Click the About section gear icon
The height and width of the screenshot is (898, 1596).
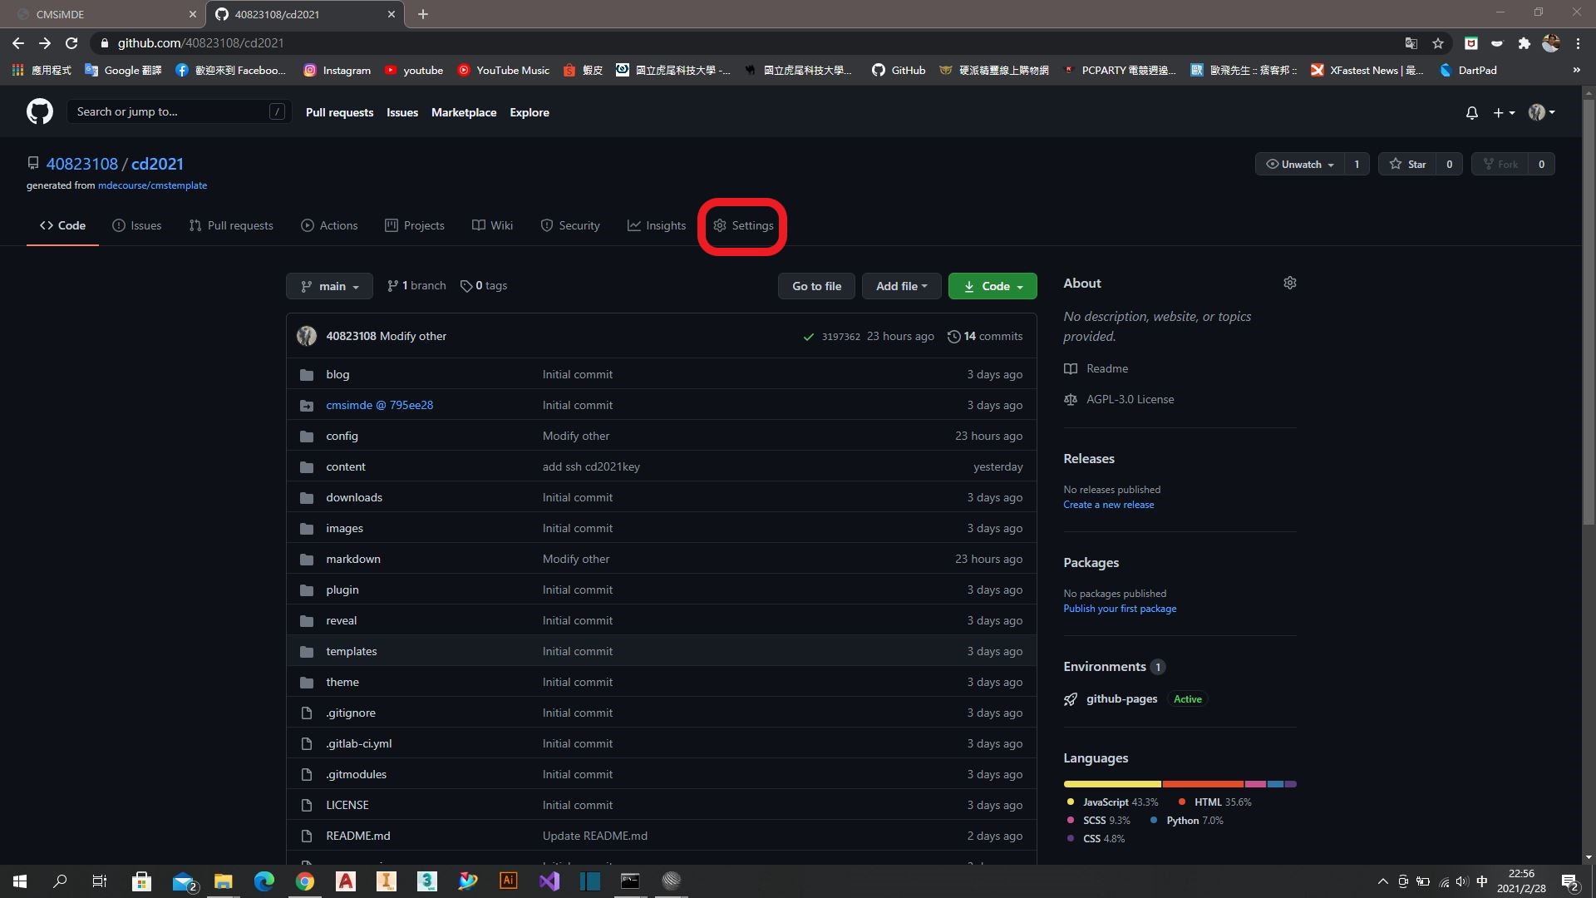[1289, 283]
